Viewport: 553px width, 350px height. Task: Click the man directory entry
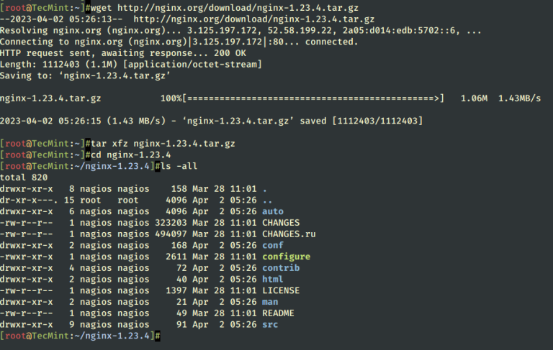270,302
